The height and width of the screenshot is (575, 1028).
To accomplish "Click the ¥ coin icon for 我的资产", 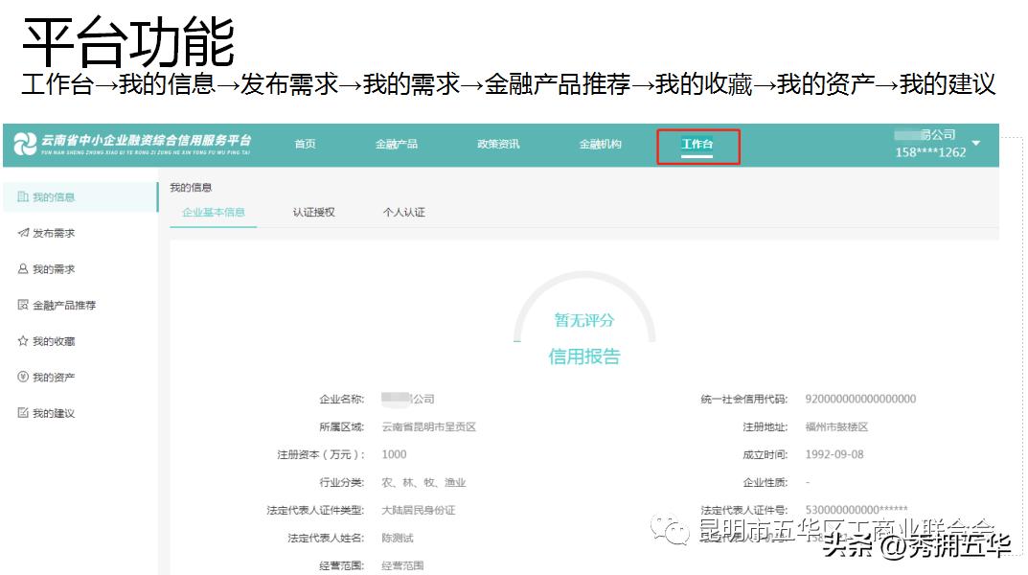I will (x=24, y=376).
